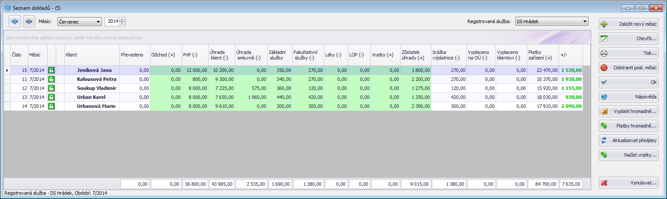Viewport: 667px width, 199px height.
Task: Sort by Zůstatek úhrady (+) column header
Action: [416, 55]
